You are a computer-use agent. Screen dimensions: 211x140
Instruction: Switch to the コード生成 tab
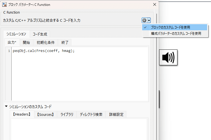pos(40,34)
